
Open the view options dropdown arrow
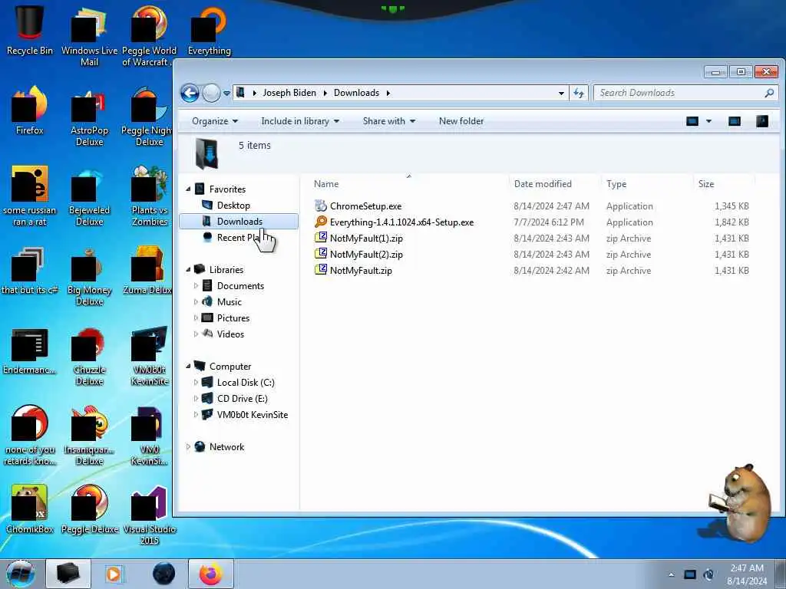tap(708, 121)
